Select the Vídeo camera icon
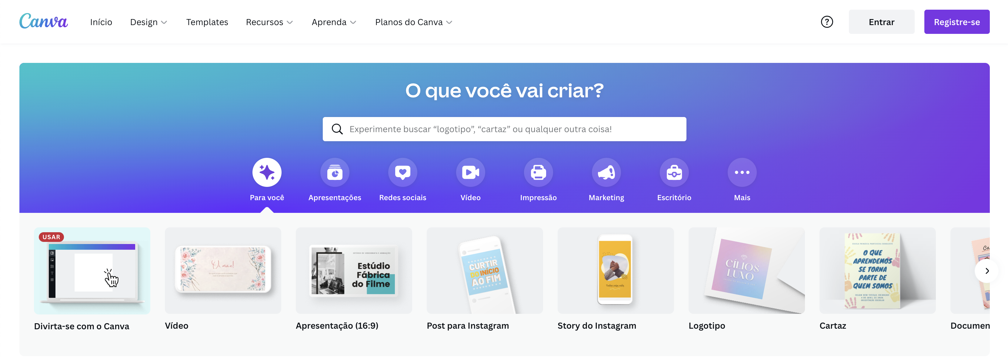 coord(470,172)
